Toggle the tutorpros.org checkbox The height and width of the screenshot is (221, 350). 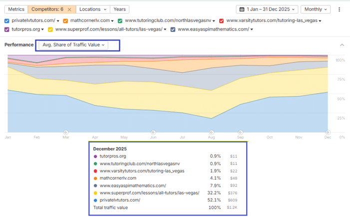tap(6, 29)
